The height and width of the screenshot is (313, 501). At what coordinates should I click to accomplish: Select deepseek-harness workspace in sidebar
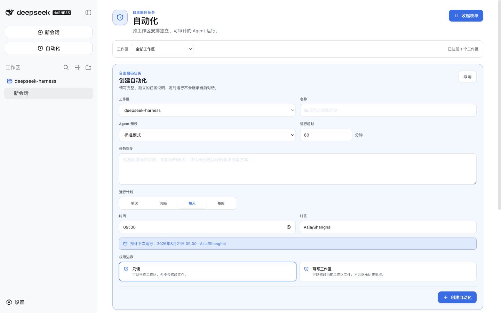(49, 81)
